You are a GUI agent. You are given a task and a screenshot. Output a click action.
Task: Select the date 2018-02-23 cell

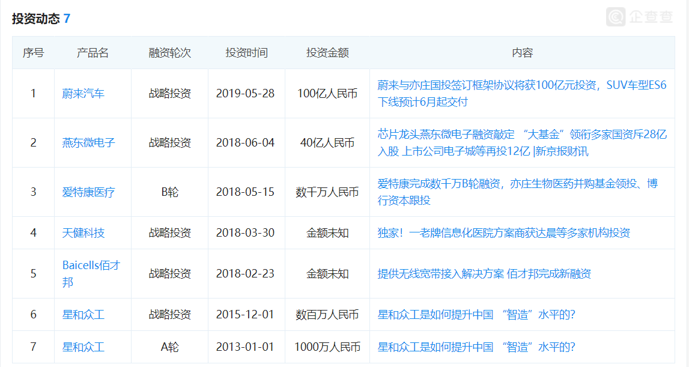(x=245, y=274)
